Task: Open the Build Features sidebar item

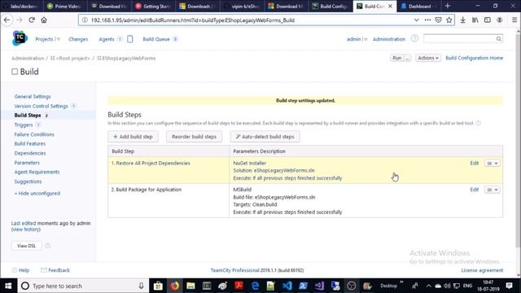Action: point(30,143)
